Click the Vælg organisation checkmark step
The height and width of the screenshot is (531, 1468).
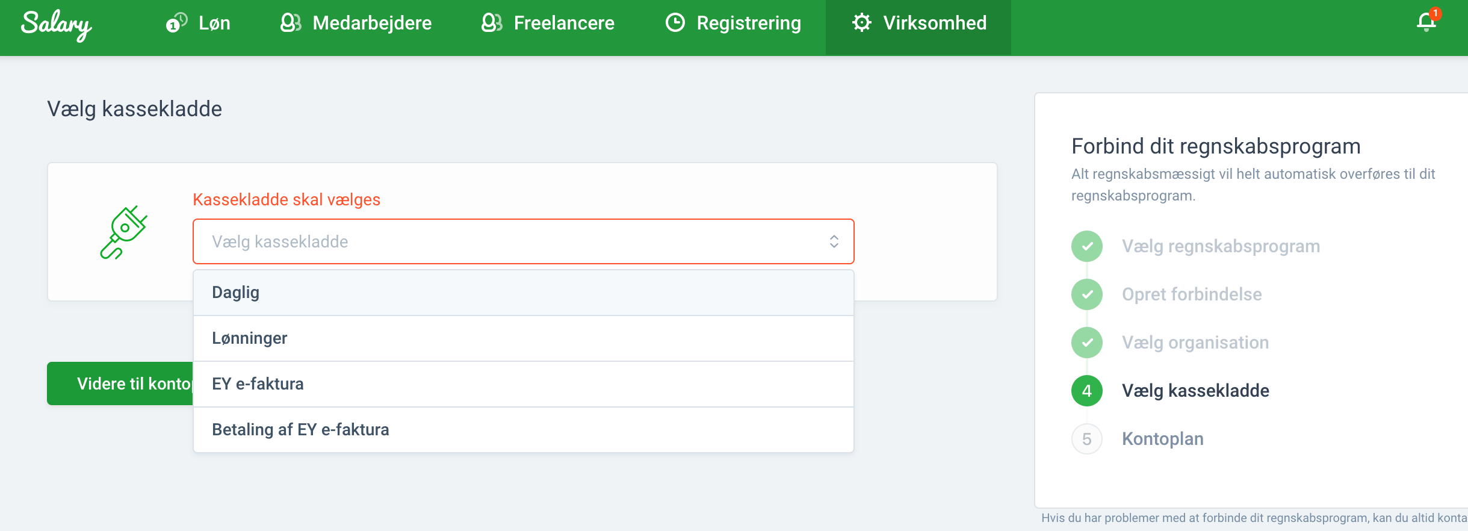1087,343
